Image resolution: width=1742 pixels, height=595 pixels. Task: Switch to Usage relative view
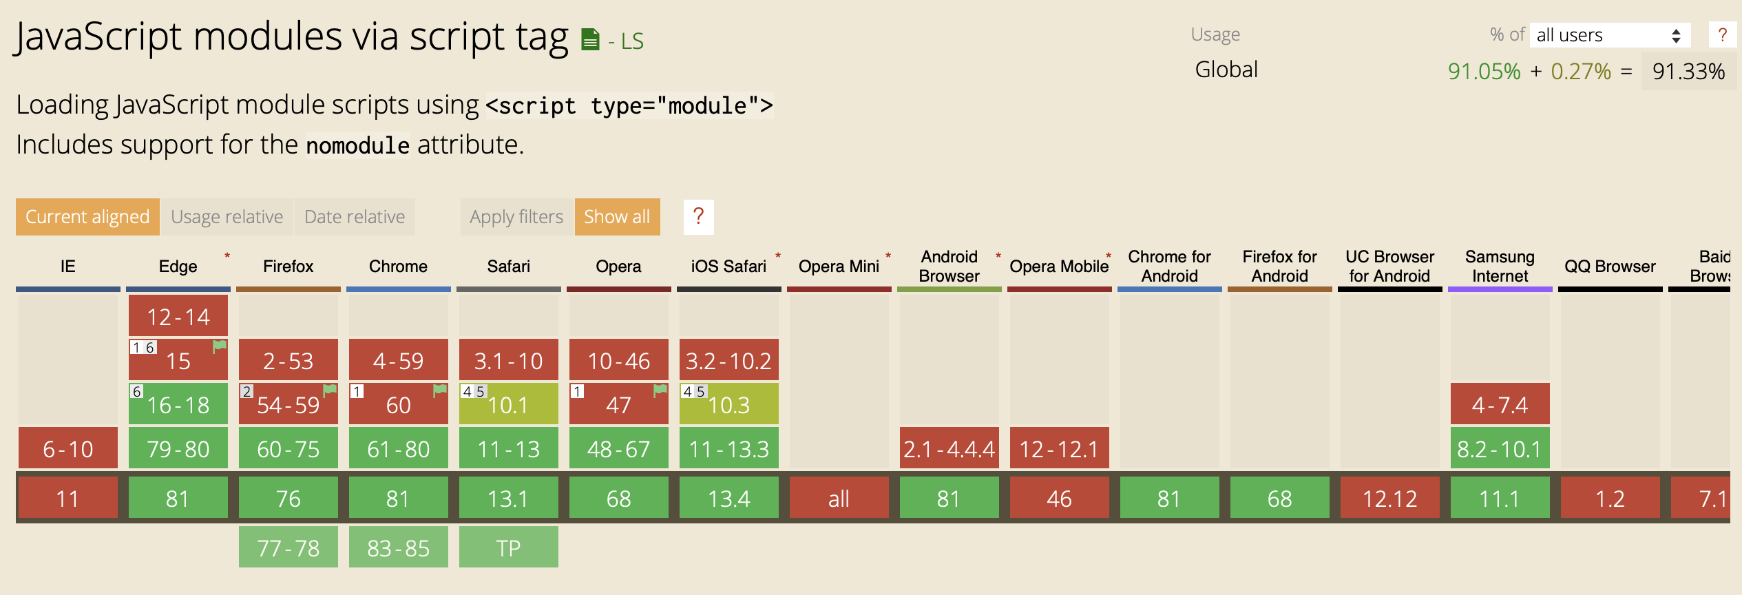(x=227, y=216)
